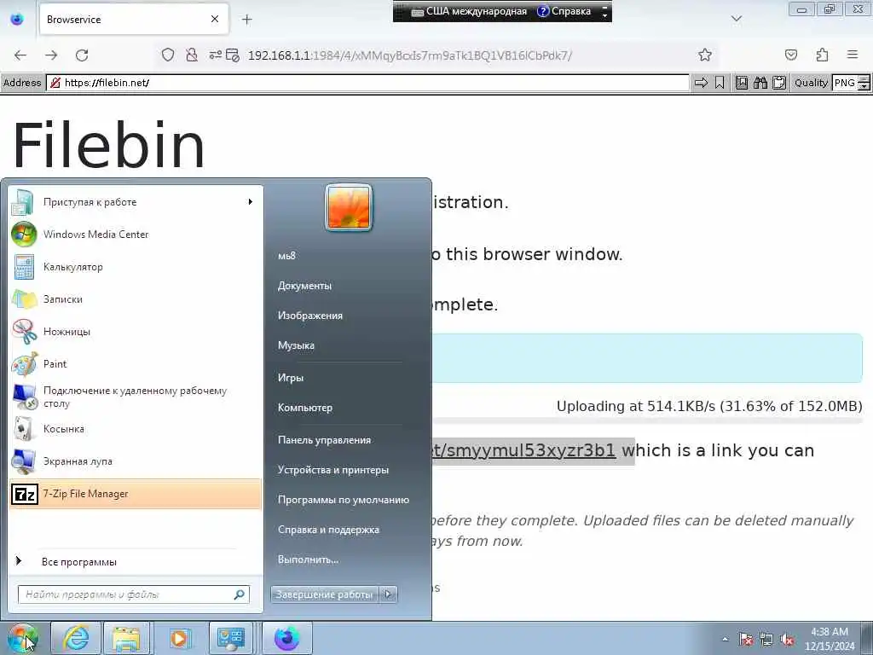Launch Ножницы snipping tool
873x655 pixels.
136,332
